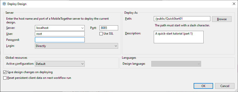Click the Path field /public/QuickStart01
This screenshot has width=238, height=92.
pyautogui.click(x=182, y=19)
